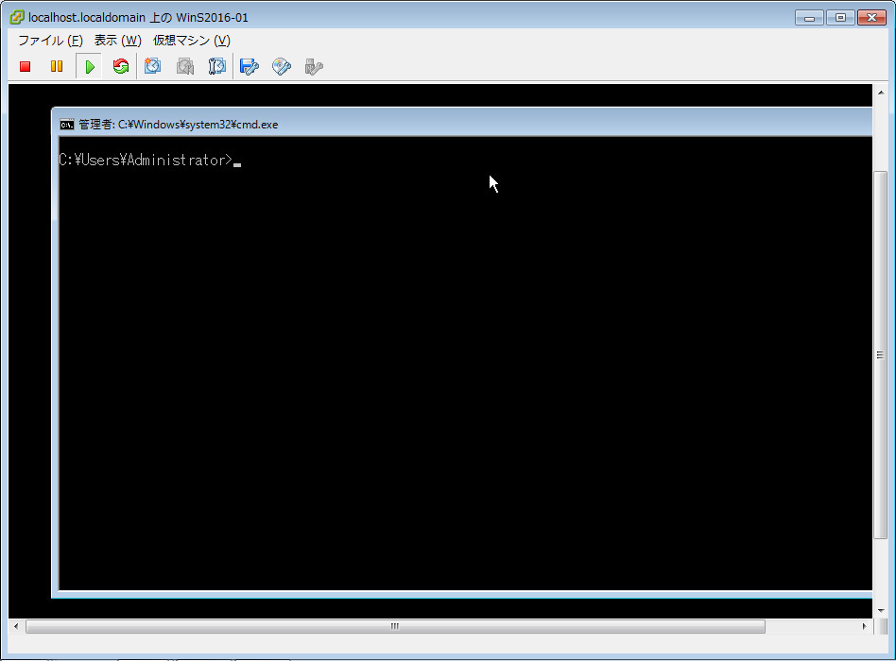Click the green Power On play button
Viewport: 896px width, 661px height.
click(89, 67)
